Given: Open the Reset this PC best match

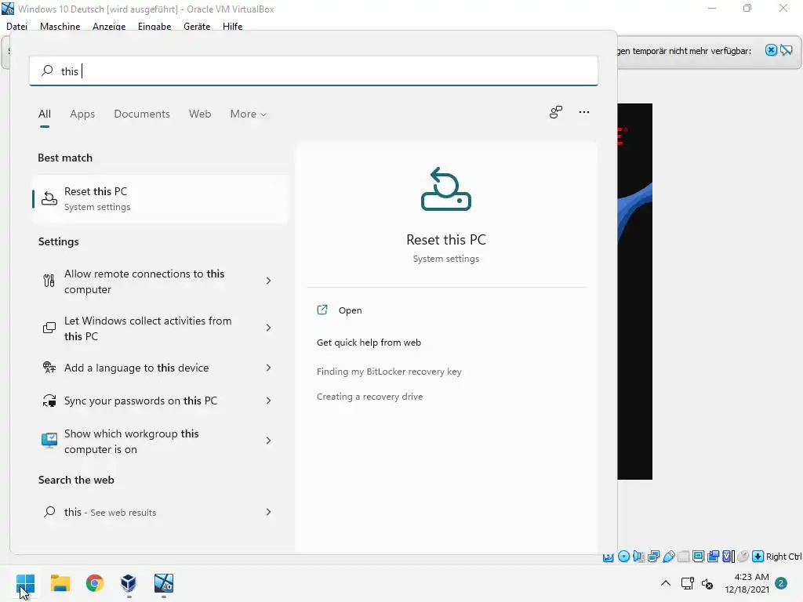Looking at the screenshot, I should pyautogui.click(x=160, y=198).
